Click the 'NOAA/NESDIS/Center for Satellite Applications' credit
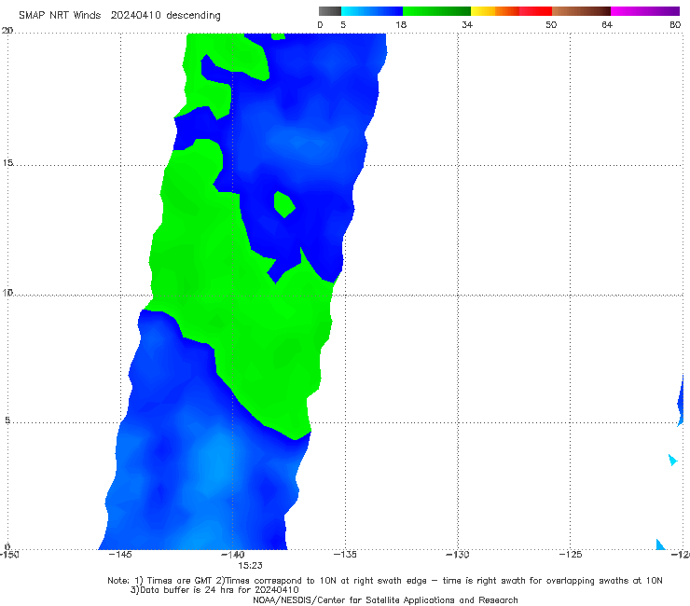The image size is (690, 606). coord(385,599)
